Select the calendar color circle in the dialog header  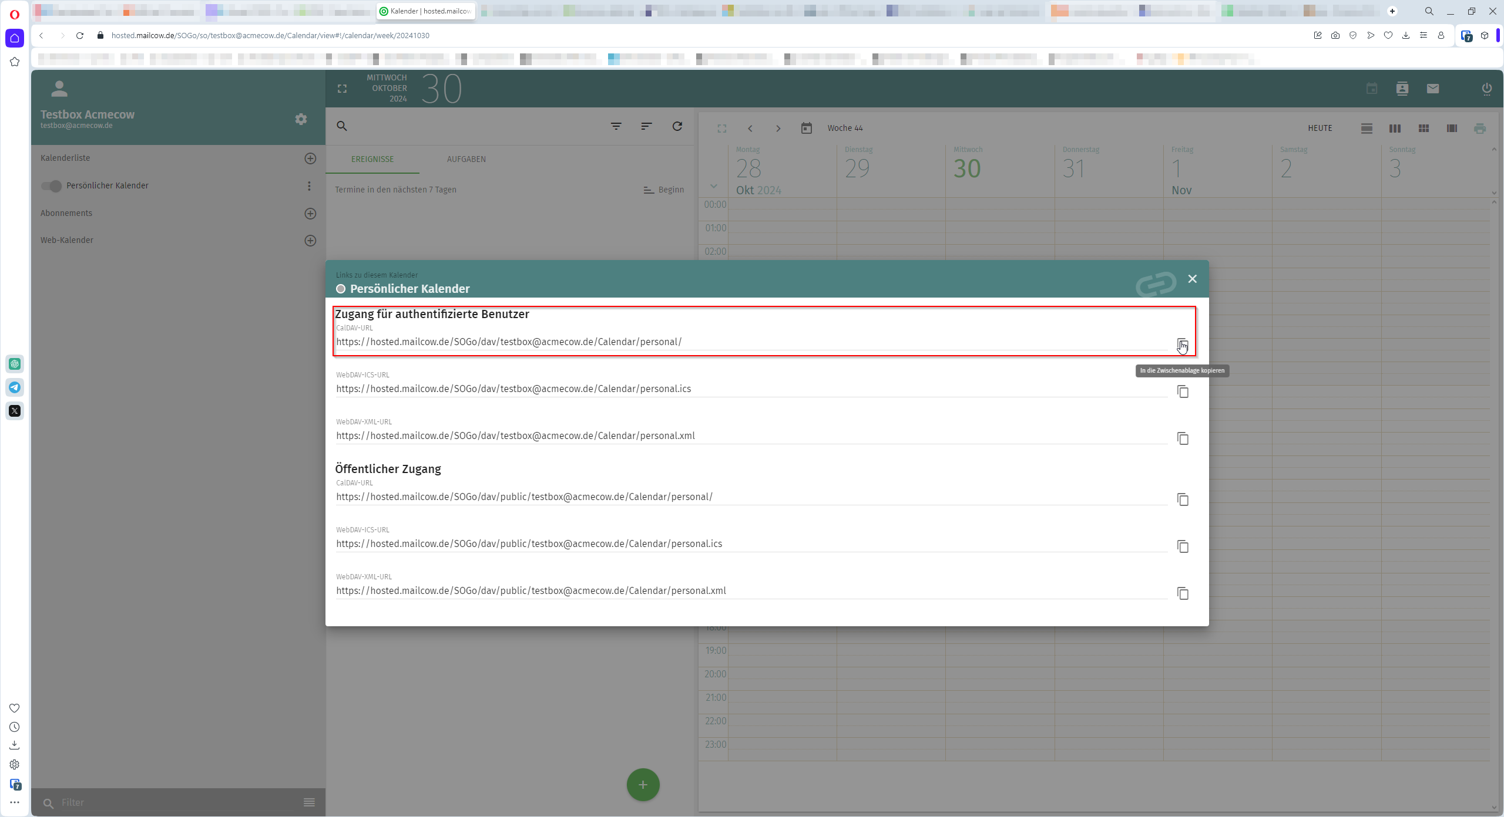click(341, 288)
